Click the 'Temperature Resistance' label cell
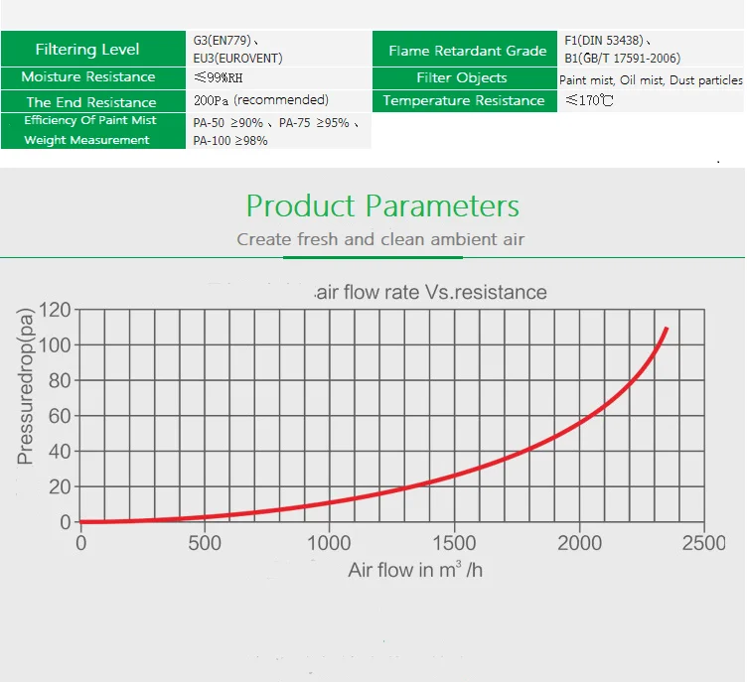Viewport: 747px width, 682px height. (465, 101)
